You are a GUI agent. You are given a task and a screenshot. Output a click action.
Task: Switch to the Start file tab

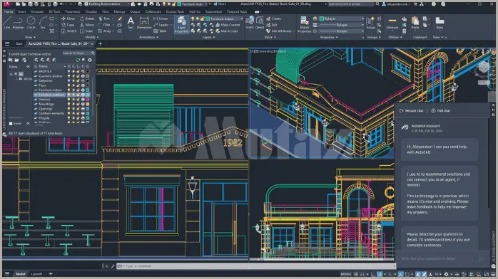pyautogui.click(x=19, y=43)
